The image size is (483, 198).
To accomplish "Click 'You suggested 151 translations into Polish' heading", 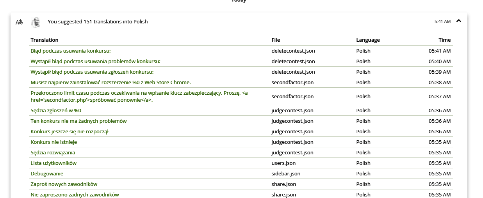I will pos(98,21).
